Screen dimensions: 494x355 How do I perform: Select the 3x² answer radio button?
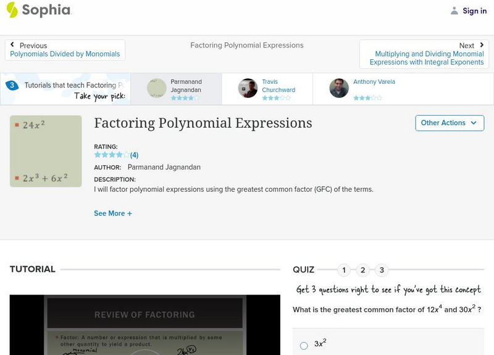tap(304, 346)
